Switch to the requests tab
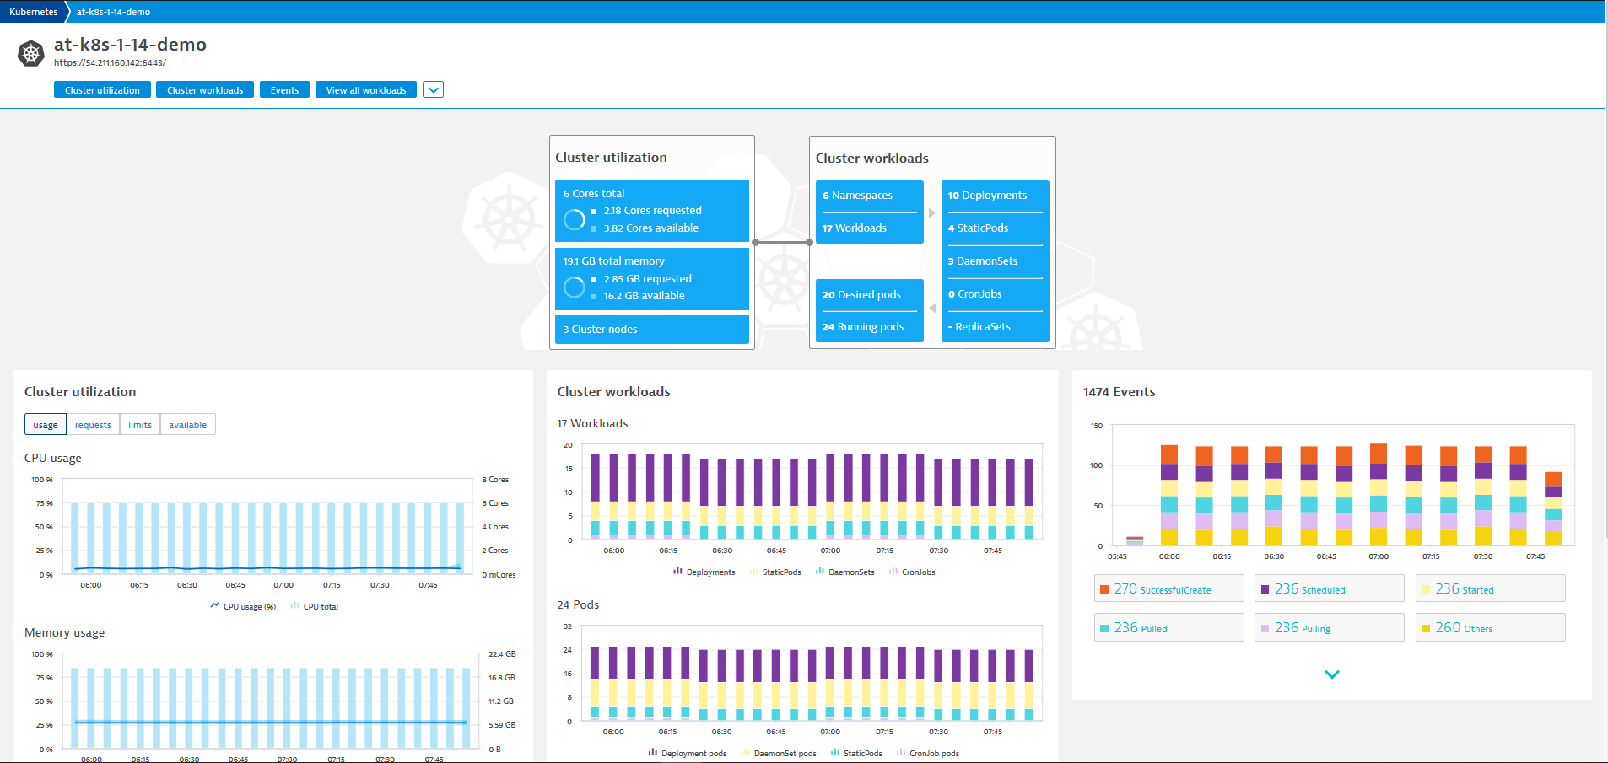This screenshot has width=1608, height=763. pos(93,425)
